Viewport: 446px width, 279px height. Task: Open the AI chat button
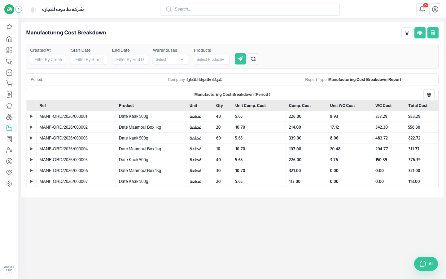pos(426,264)
